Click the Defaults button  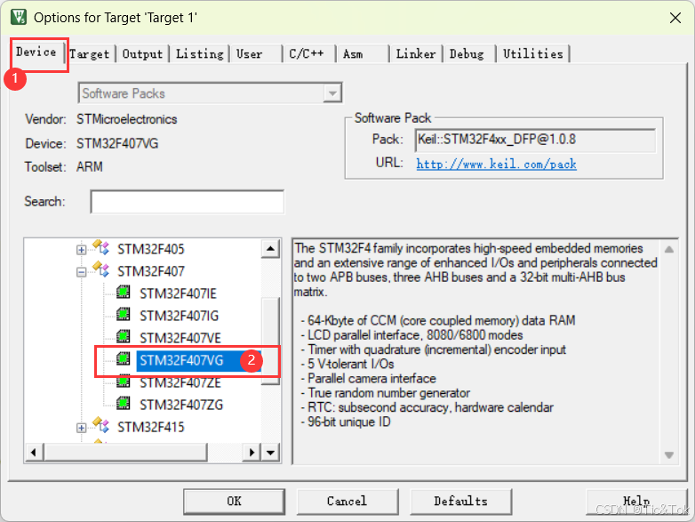461,502
